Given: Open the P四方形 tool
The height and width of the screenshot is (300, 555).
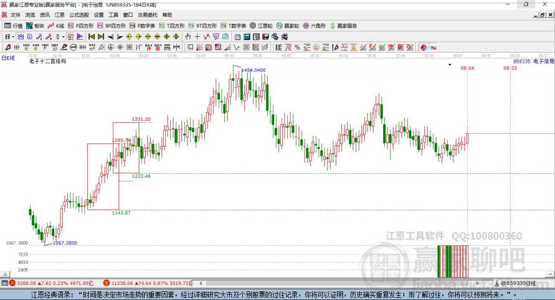Looking at the screenshot, I should [80, 26].
